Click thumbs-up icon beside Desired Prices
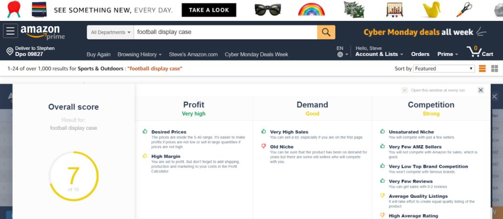The height and width of the screenshot is (219, 503). click(x=145, y=131)
